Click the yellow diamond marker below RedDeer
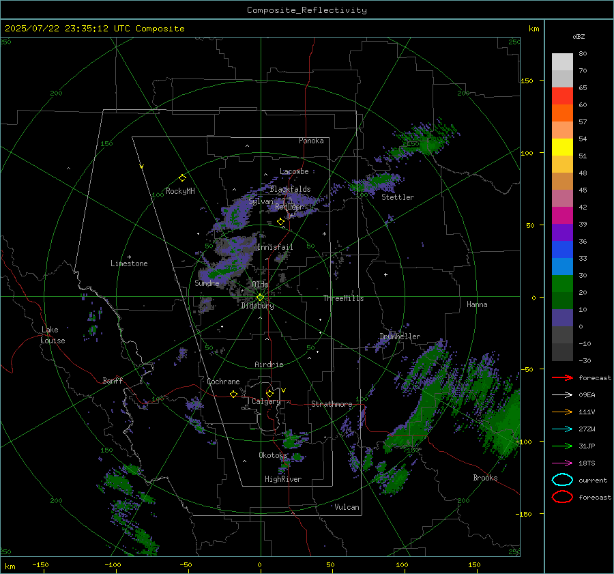The image size is (614, 574). [x=281, y=222]
